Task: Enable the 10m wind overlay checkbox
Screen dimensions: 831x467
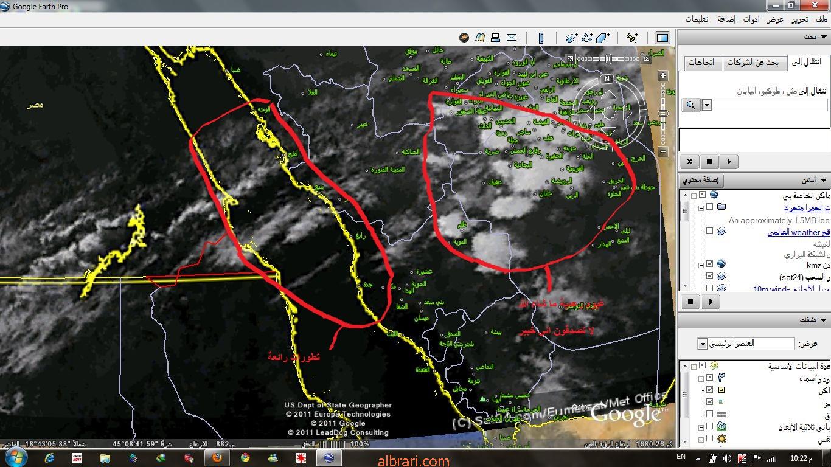Action: point(710,288)
